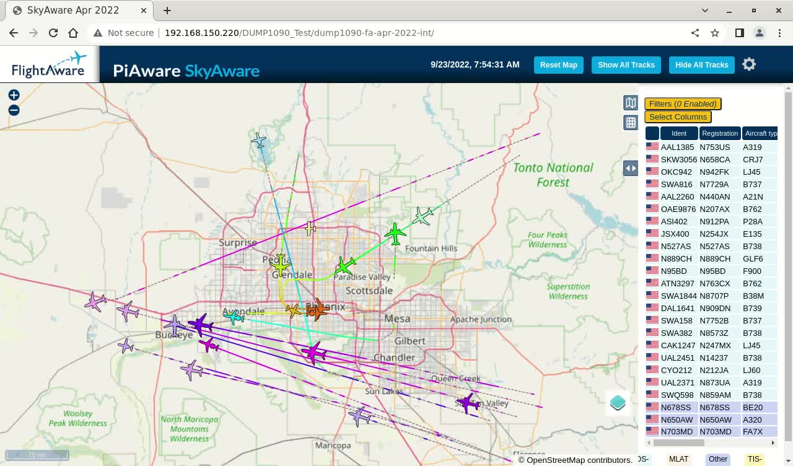Click the Show All Tracks button

click(x=626, y=65)
